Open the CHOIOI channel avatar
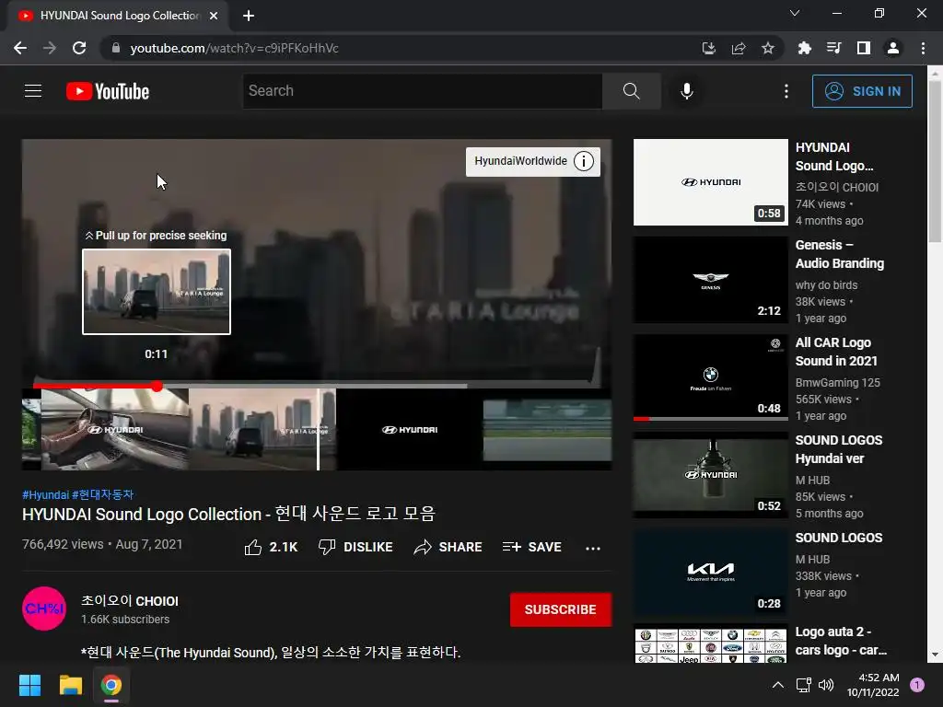943x707 pixels. pos(44,608)
